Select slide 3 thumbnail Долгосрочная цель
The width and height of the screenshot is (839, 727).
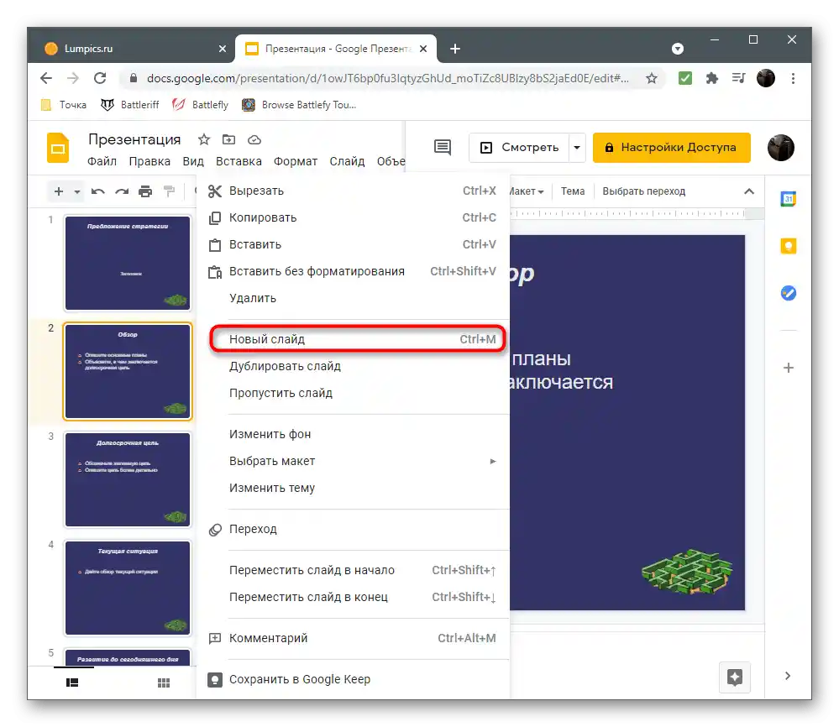pos(128,479)
